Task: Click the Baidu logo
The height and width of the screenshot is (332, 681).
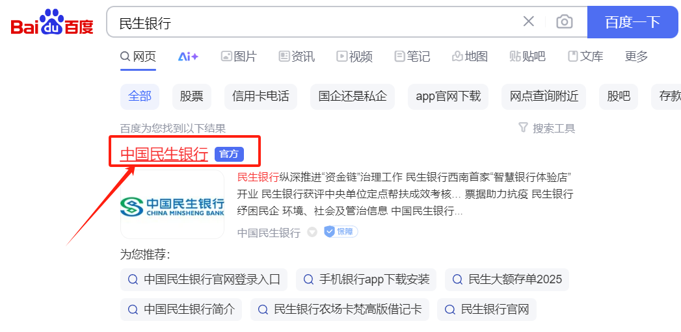Action: (52, 23)
